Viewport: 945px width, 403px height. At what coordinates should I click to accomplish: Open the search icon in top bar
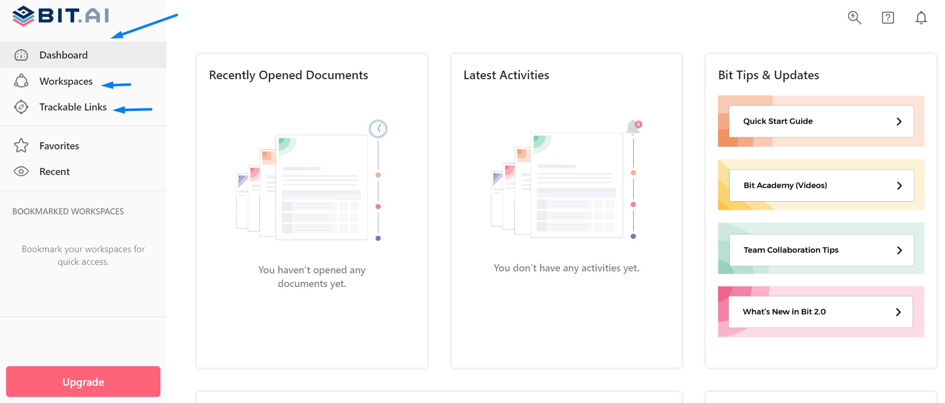(854, 18)
